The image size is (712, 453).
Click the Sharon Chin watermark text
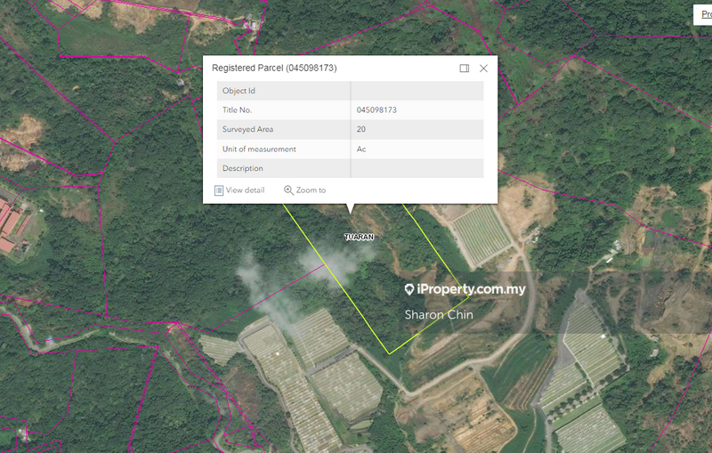click(439, 315)
